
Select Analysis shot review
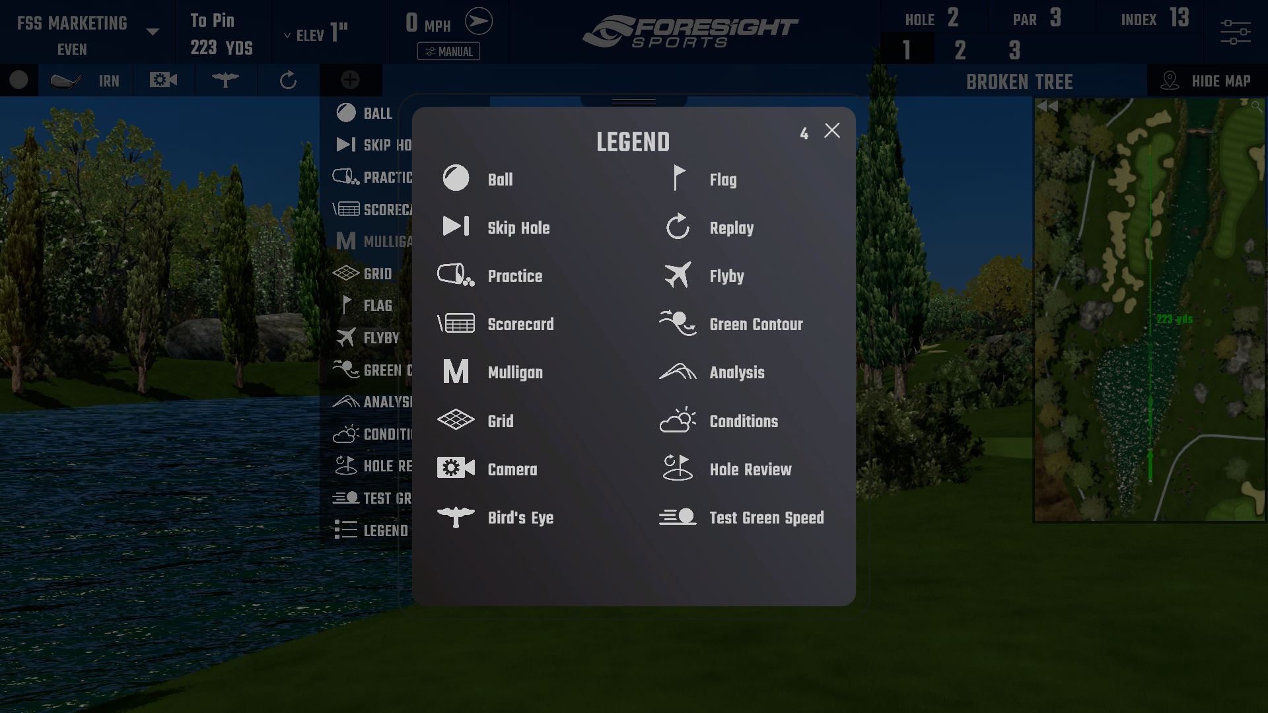[x=736, y=372]
